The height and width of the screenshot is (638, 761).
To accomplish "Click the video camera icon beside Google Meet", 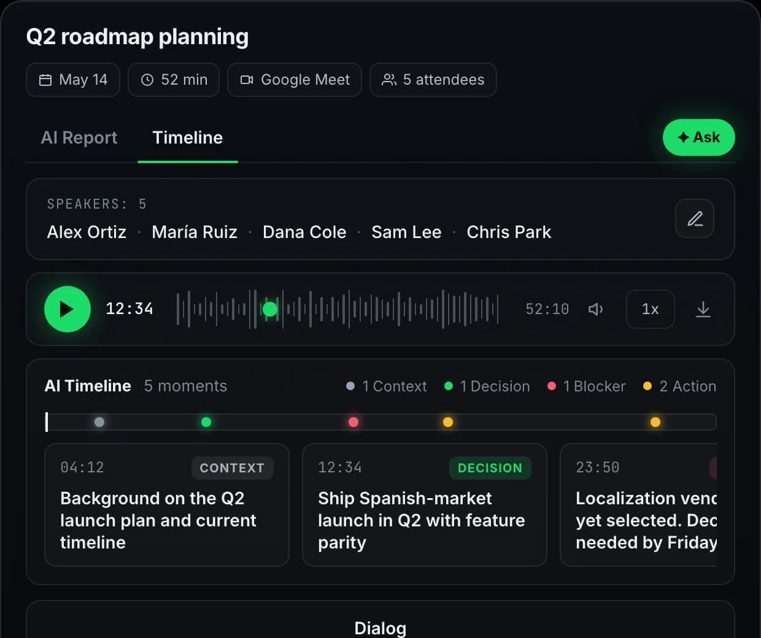I will [247, 80].
